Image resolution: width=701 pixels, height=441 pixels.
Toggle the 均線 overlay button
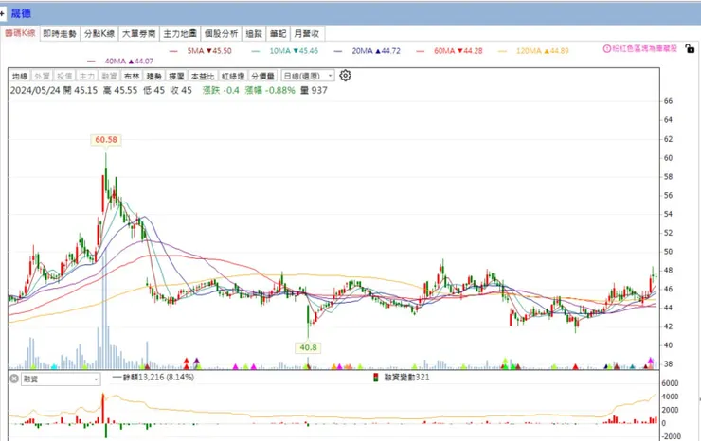pos(20,76)
